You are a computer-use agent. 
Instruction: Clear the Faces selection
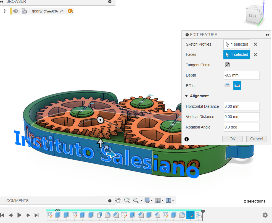point(255,55)
